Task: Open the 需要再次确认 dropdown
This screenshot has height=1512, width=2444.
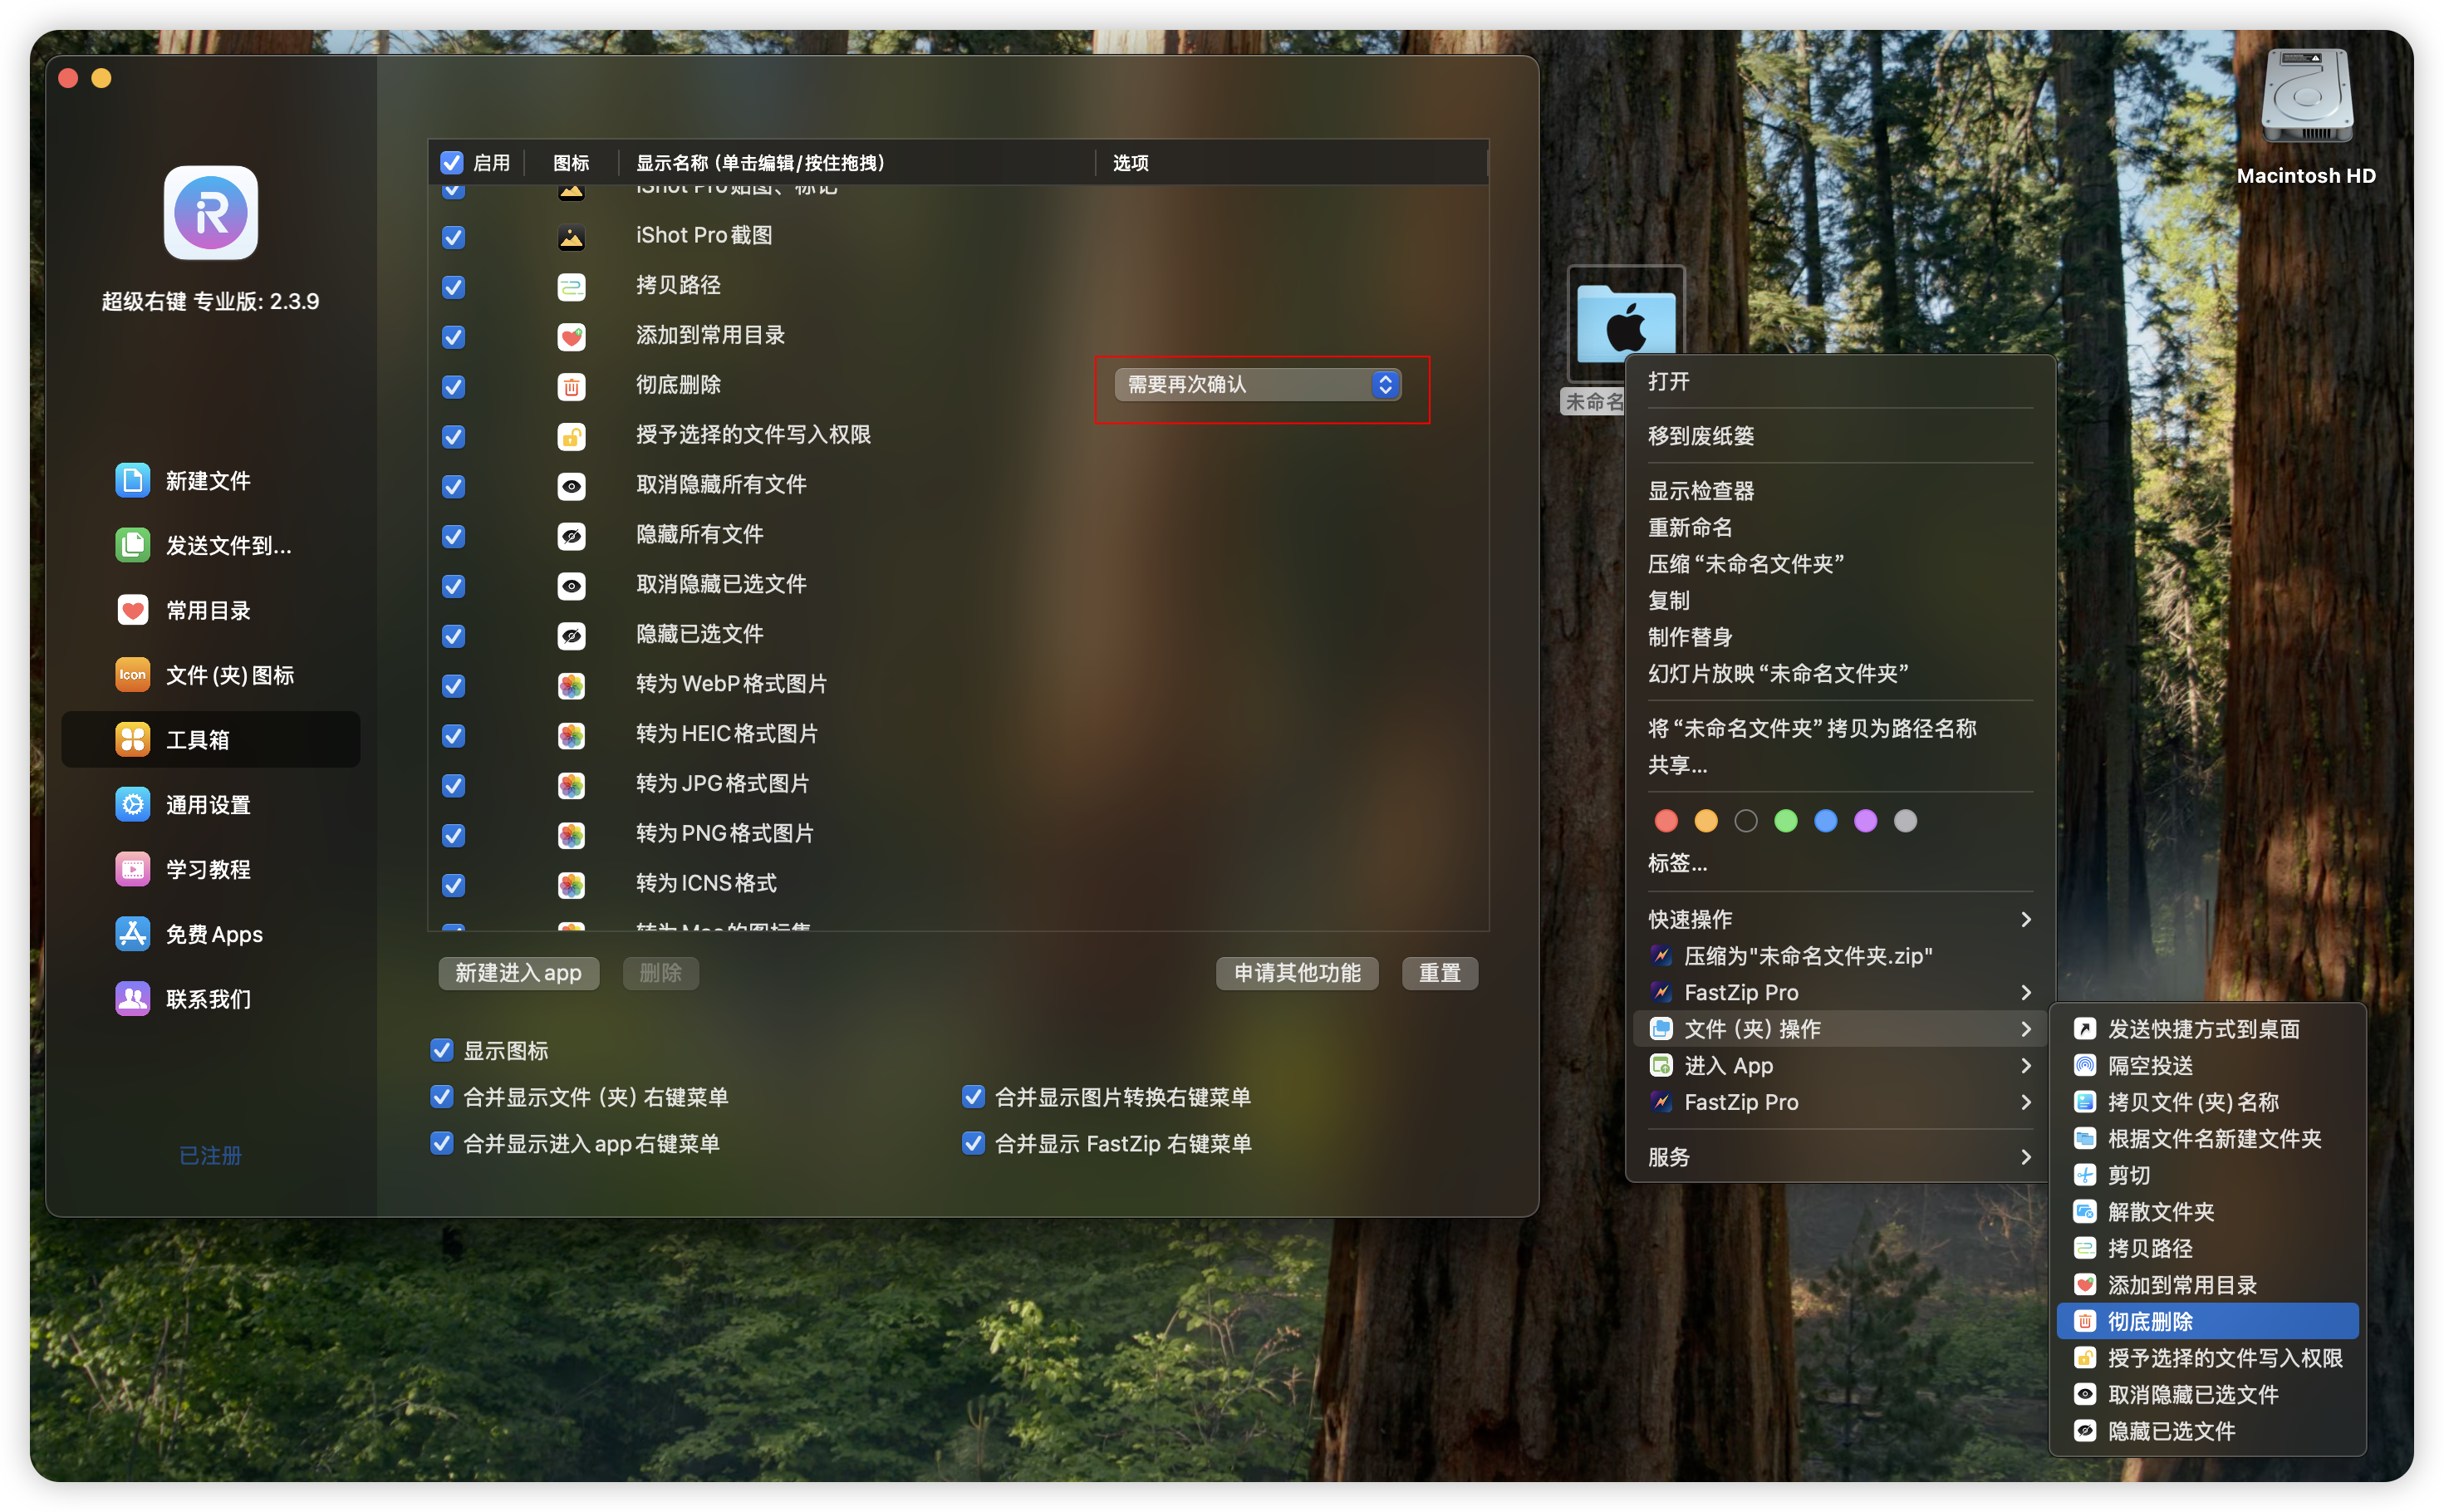Action: 1258,385
